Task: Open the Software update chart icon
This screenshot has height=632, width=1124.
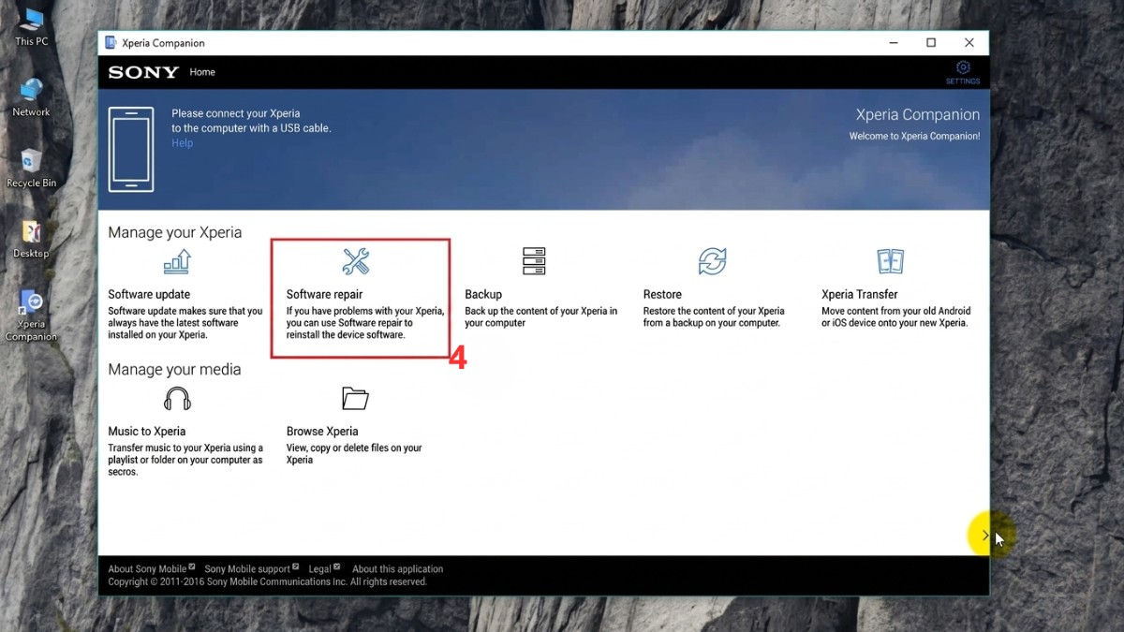Action: pyautogui.click(x=177, y=261)
